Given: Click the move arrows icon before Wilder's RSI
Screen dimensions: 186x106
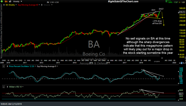Looking at the screenshot, I should [x=7, y=87].
